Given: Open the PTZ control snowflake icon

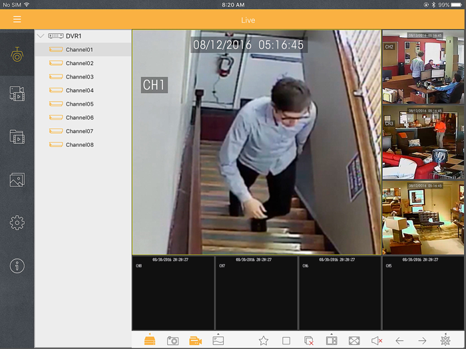Looking at the screenshot, I should point(445,340).
